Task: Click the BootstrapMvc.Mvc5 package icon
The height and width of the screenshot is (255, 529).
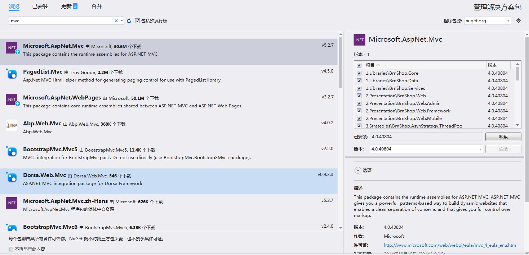Action: (12, 151)
